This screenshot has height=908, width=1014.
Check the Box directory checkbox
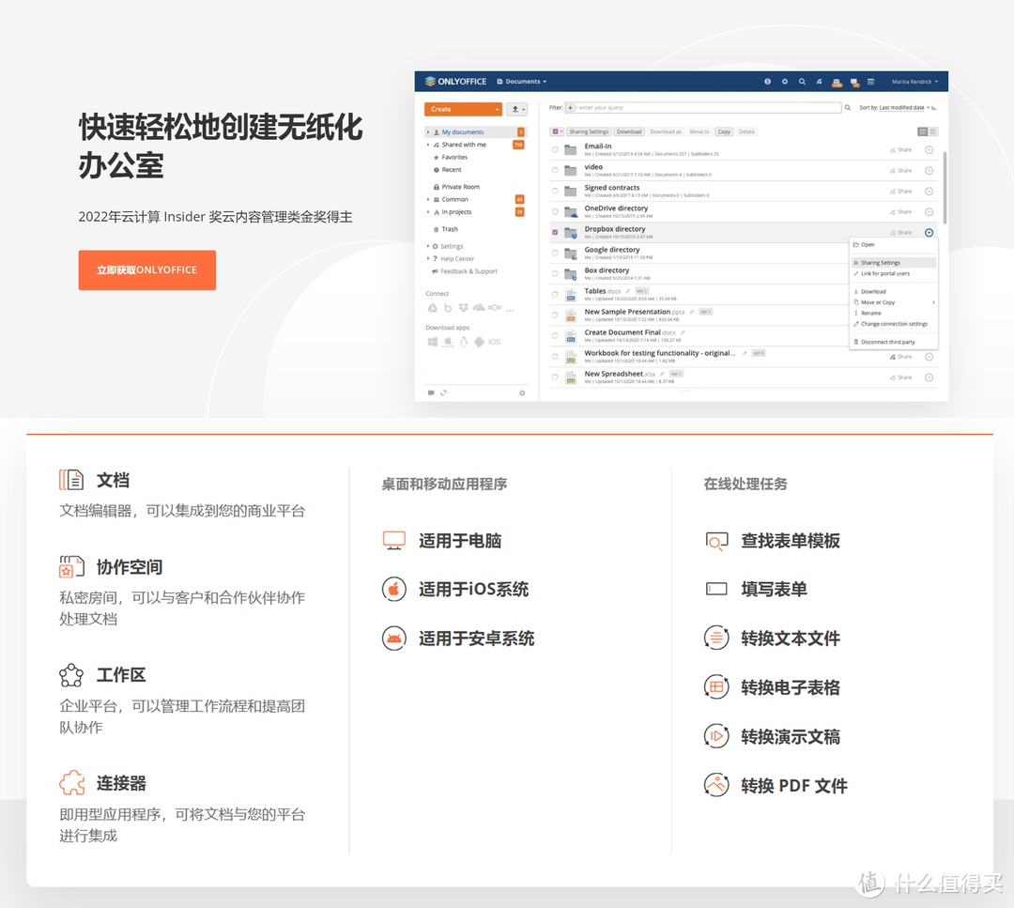click(x=555, y=273)
